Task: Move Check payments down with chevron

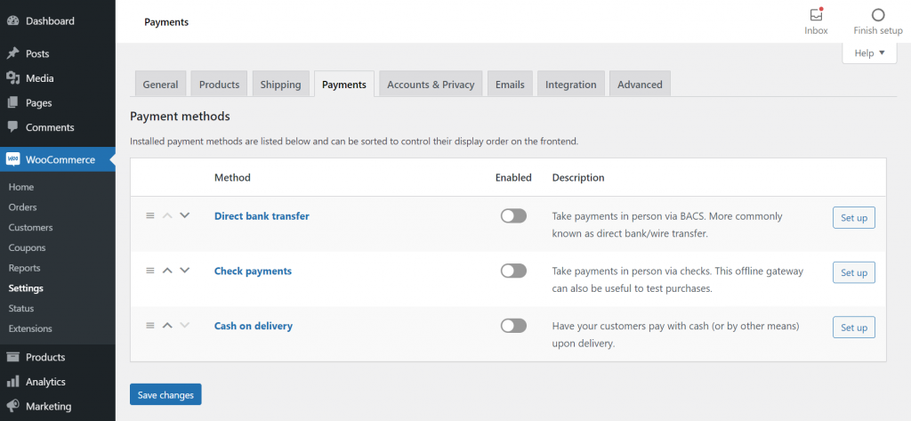Action: tap(185, 271)
